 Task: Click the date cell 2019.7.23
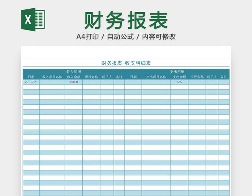point(31,82)
